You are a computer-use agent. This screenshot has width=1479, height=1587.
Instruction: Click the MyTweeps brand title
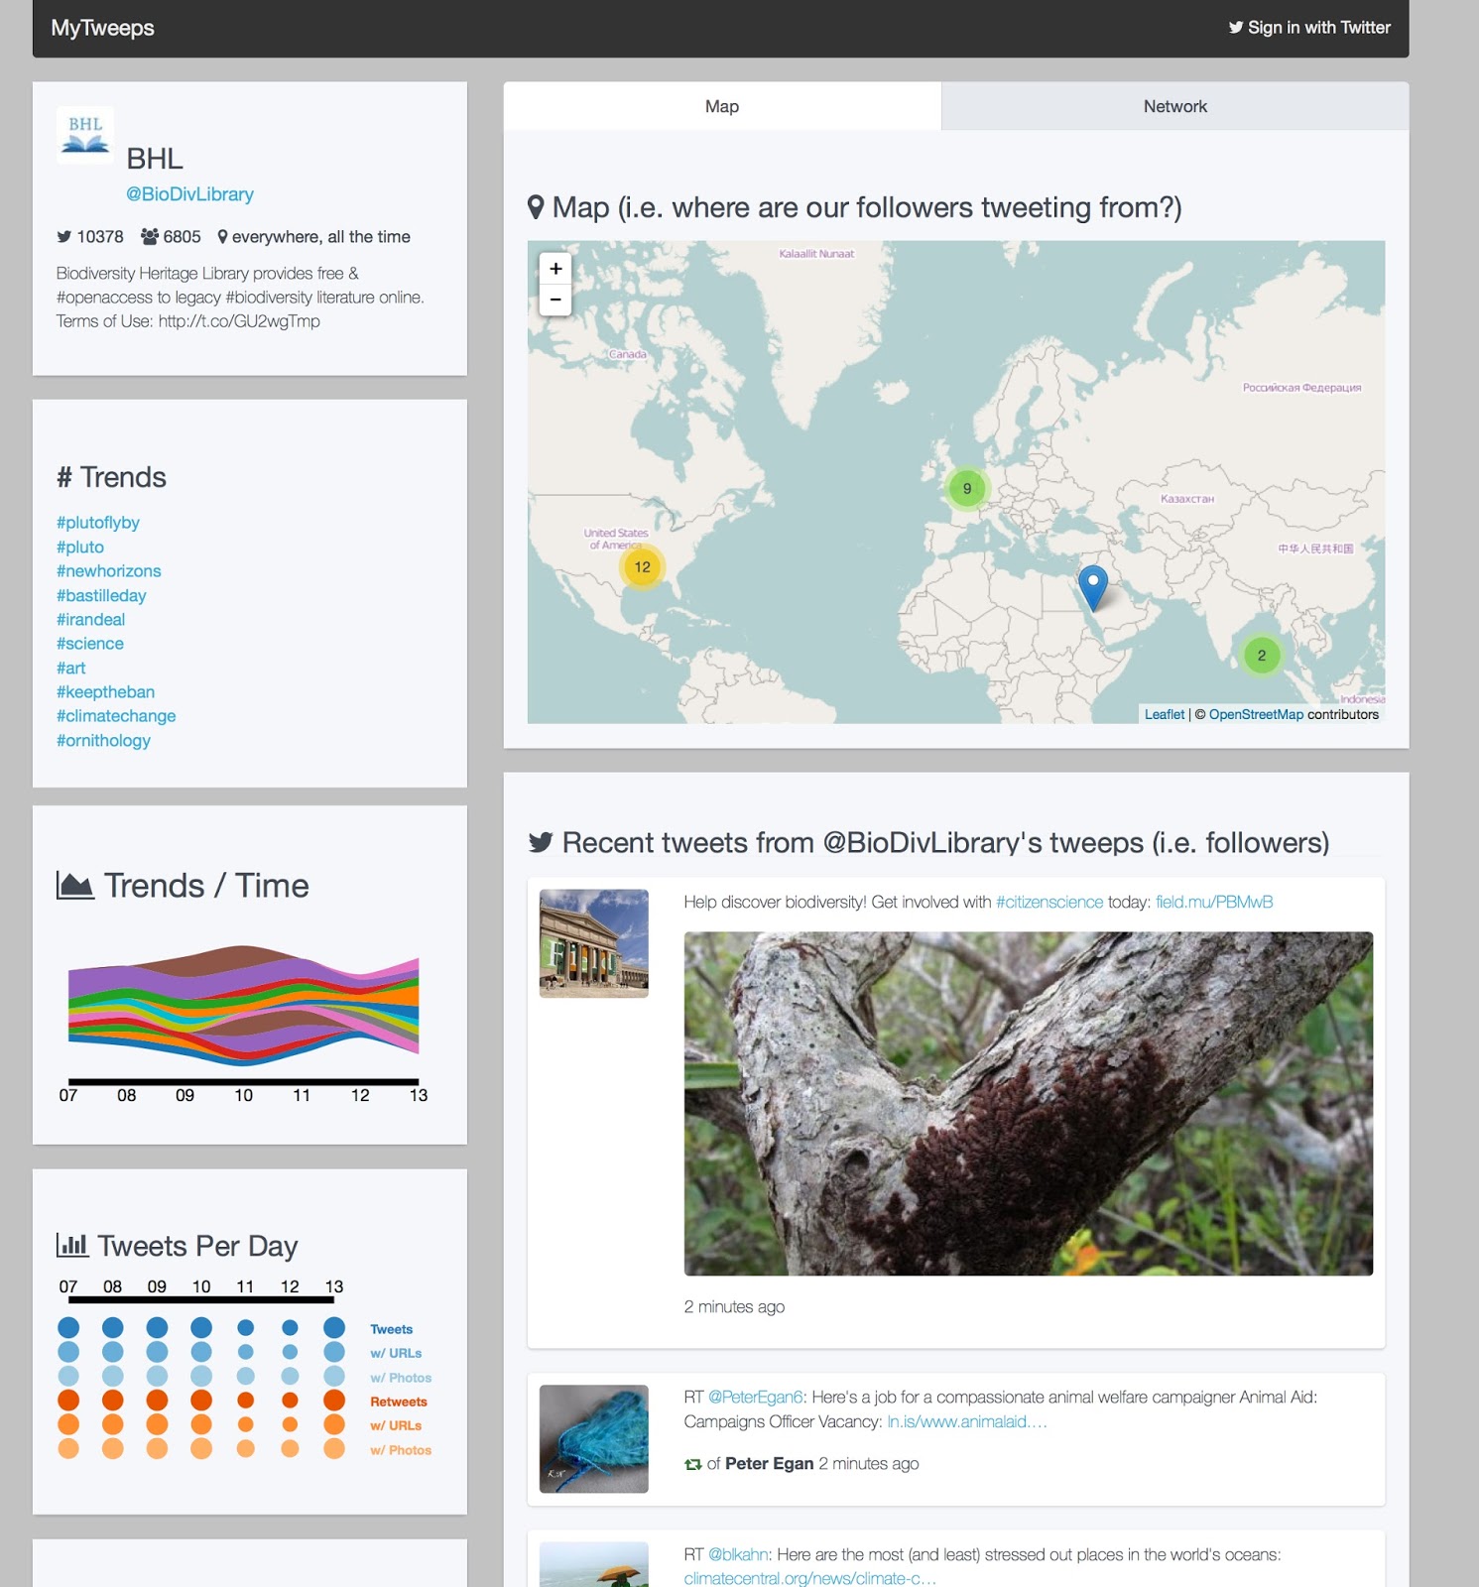(103, 28)
